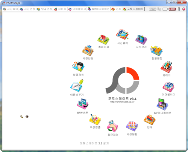Toggle the eye icon at lower left
Screen dimensions: 188x152
point(27,117)
